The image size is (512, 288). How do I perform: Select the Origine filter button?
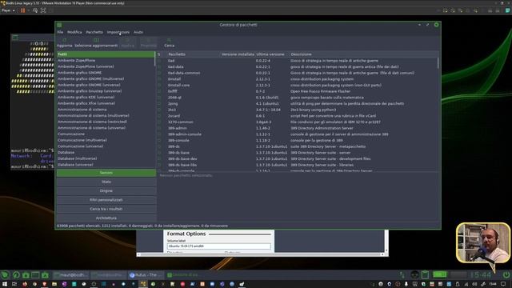(x=106, y=190)
